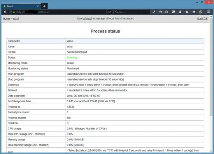Bookmark this page with the star icon
The image size is (214, 154).
click(x=160, y=12)
